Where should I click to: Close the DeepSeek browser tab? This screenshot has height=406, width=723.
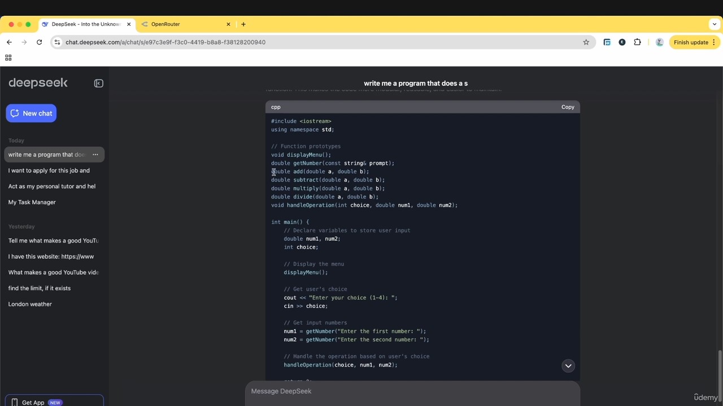point(129,24)
